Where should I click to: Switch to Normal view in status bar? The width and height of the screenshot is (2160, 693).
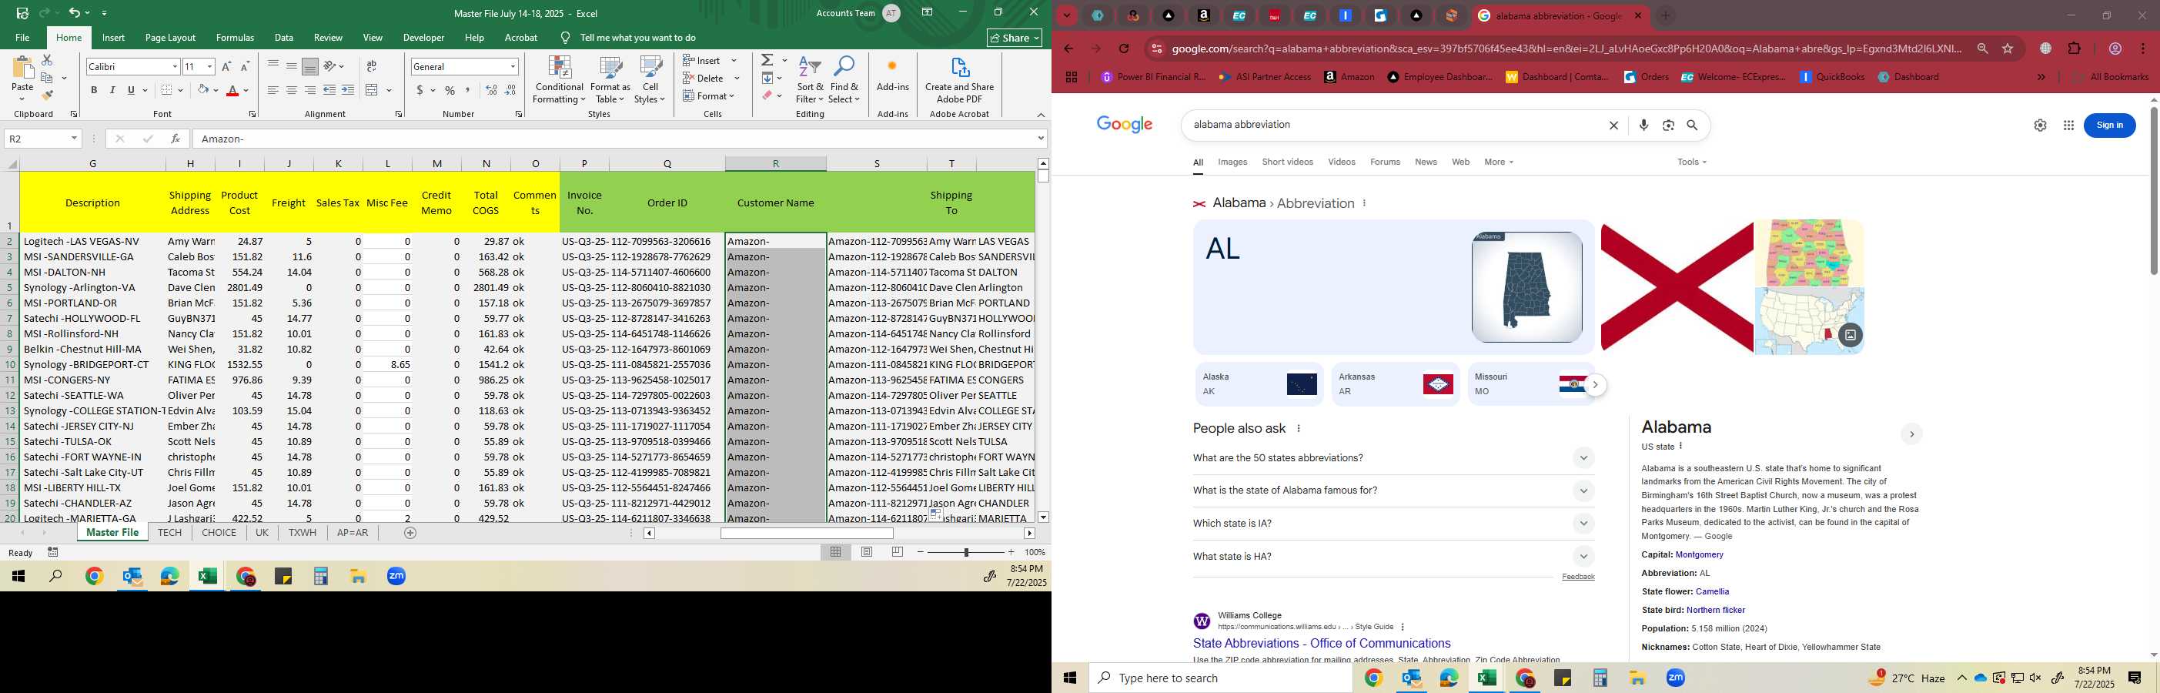(x=836, y=552)
